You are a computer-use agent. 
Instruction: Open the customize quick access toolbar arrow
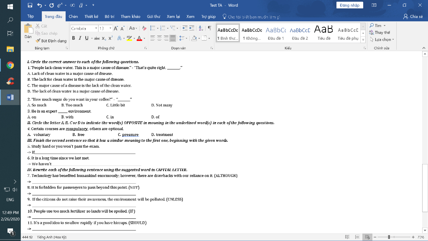click(93, 5)
